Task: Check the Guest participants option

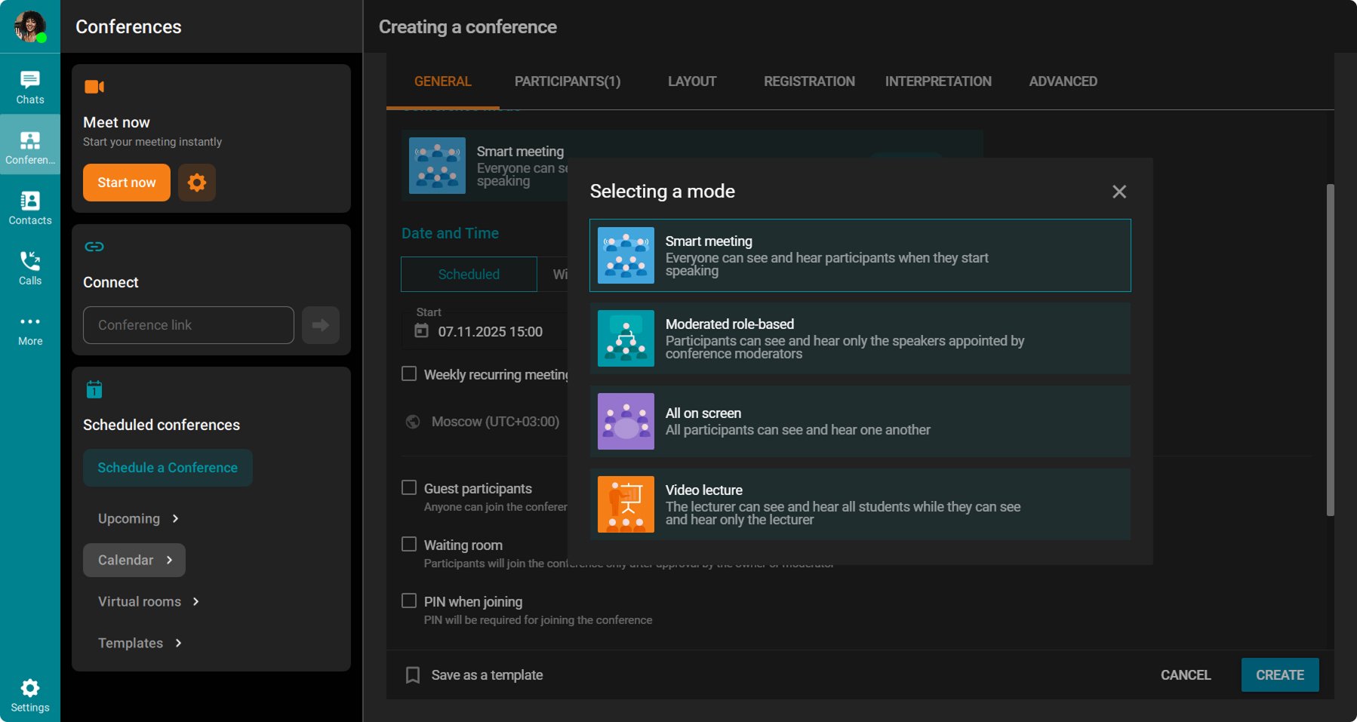Action: point(409,488)
